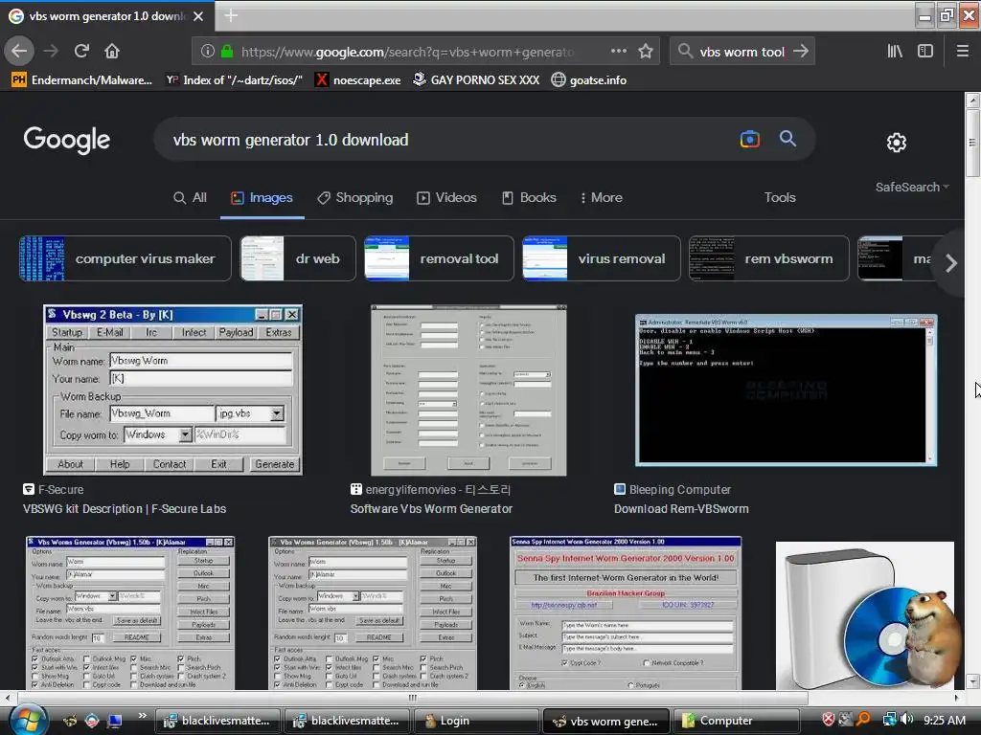Click the horizontal scrollbar thumb
Viewport: 981px width, 735px height.
(x=411, y=698)
